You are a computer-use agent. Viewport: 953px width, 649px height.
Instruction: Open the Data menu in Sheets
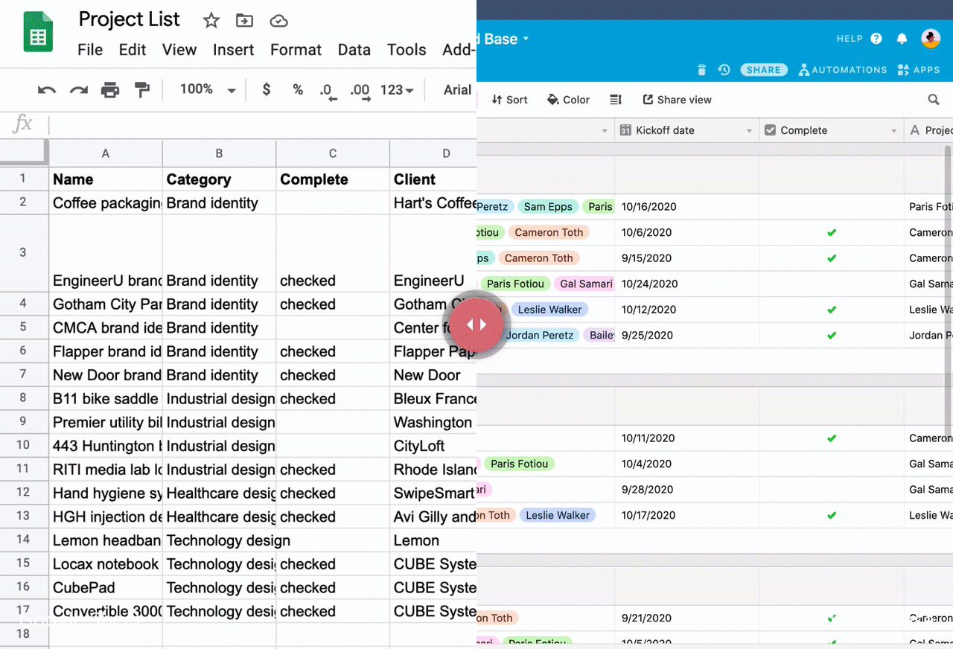point(354,50)
